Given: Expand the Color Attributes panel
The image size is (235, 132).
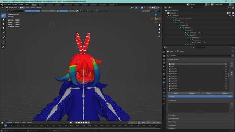Looking at the screenshot, I should [x=173, y=119].
